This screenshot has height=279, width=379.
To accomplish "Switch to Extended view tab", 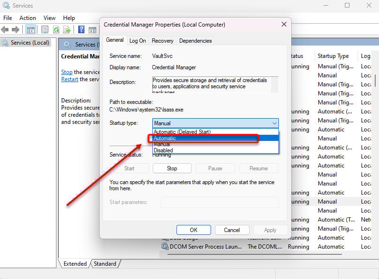I will click(x=75, y=263).
